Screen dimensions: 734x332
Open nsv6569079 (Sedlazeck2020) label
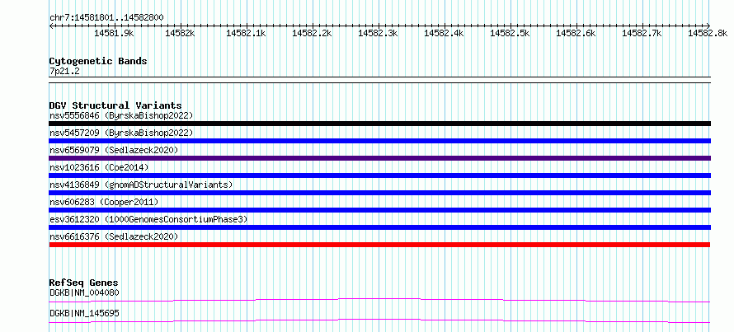(114, 150)
